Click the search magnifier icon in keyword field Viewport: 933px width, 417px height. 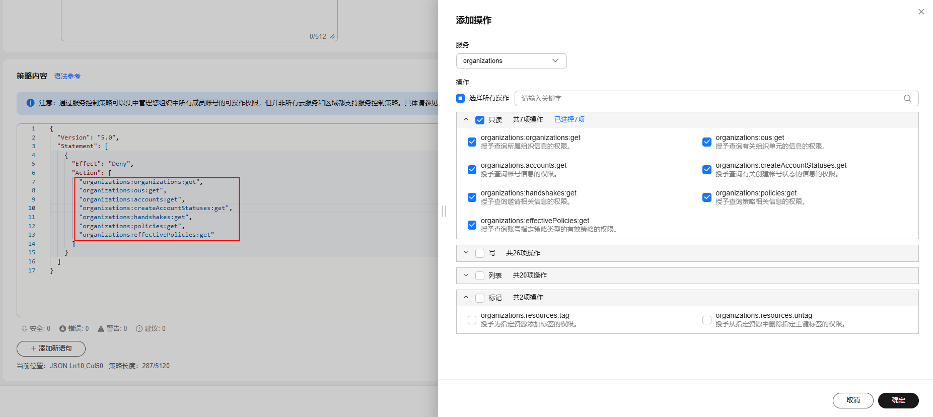click(907, 98)
